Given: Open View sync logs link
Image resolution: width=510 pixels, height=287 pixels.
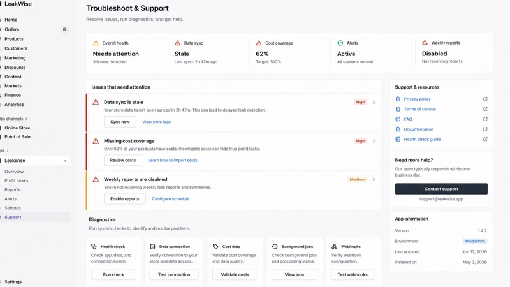Looking at the screenshot, I should click(156, 122).
